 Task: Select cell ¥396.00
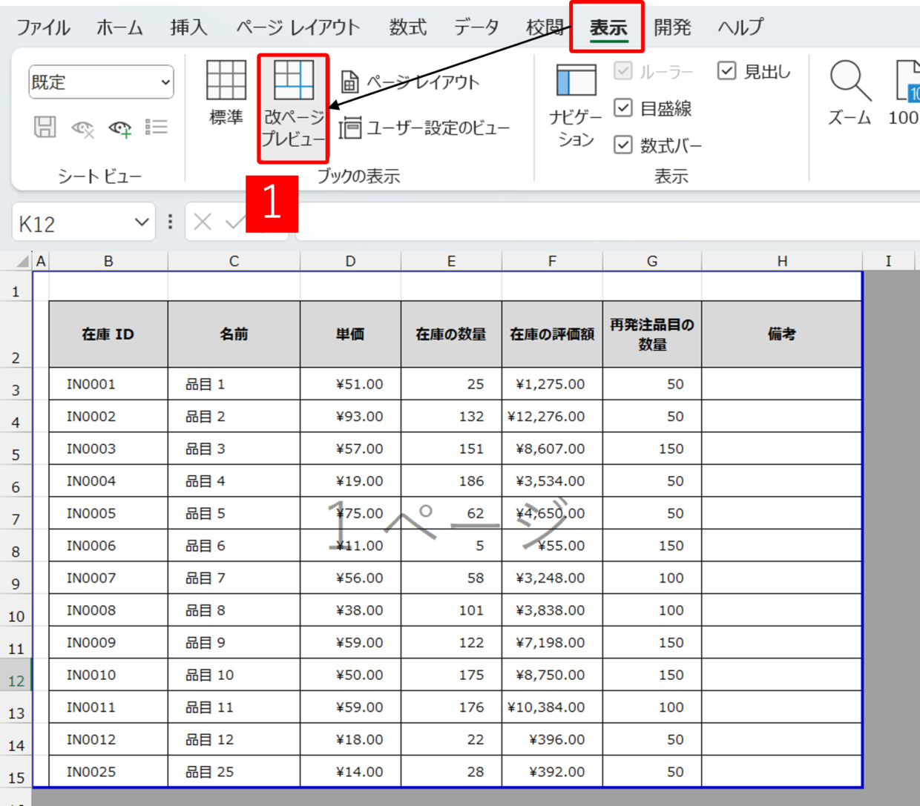tap(552, 739)
